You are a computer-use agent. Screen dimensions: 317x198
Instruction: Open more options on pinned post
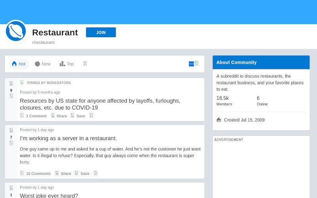(x=91, y=116)
